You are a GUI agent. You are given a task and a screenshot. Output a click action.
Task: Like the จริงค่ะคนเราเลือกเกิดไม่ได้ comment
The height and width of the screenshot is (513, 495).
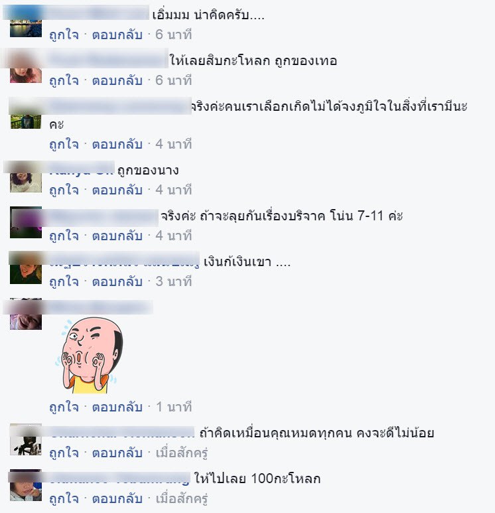64,144
